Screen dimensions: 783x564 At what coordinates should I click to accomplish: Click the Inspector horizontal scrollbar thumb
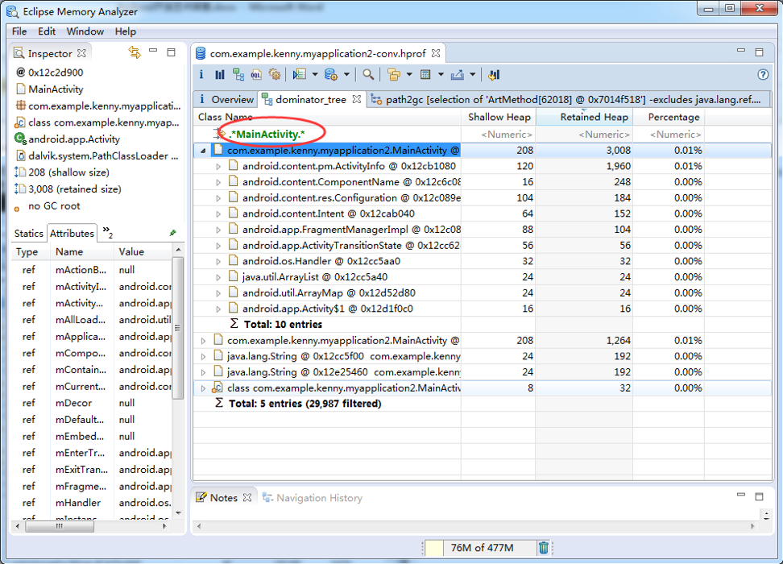click(x=60, y=526)
